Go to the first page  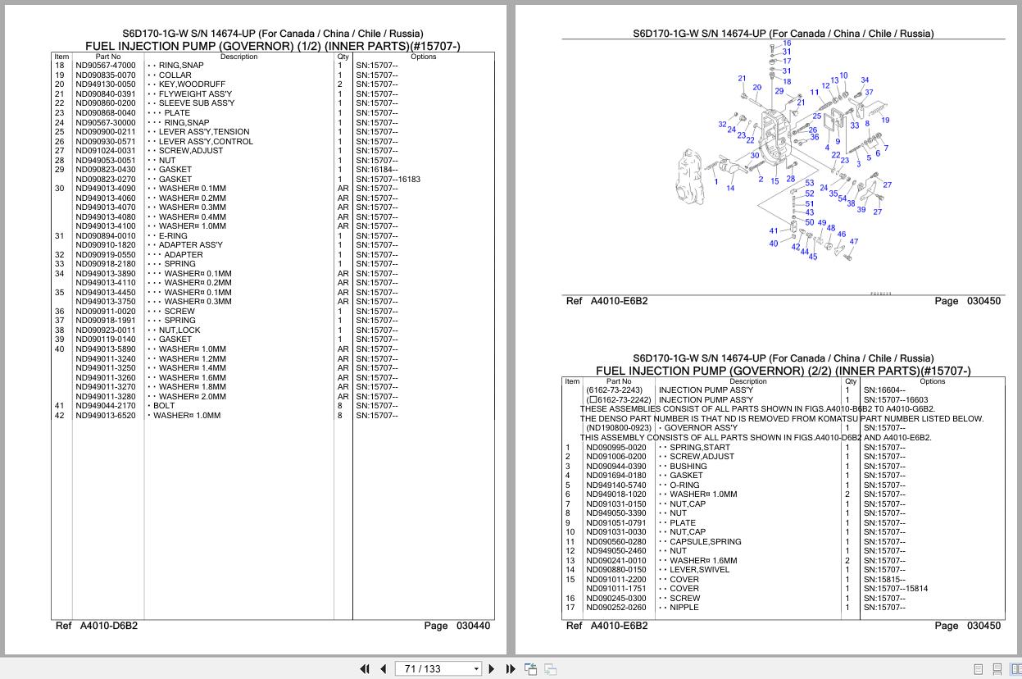click(x=365, y=669)
